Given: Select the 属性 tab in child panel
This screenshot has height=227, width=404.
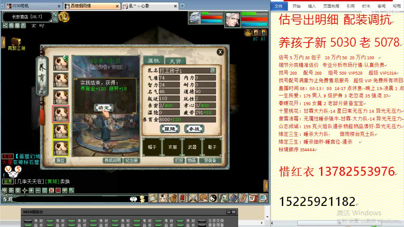Looking at the screenshot, I should pyautogui.click(x=154, y=61).
